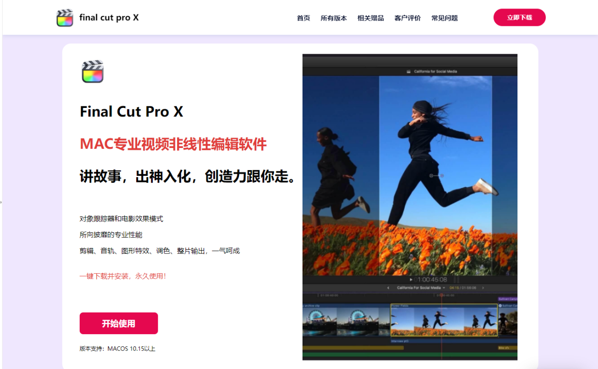Viewport: 598px width, 369px height.
Task: Click the left arrow beside timeline project name
Action: pyautogui.click(x=388, y=287)
